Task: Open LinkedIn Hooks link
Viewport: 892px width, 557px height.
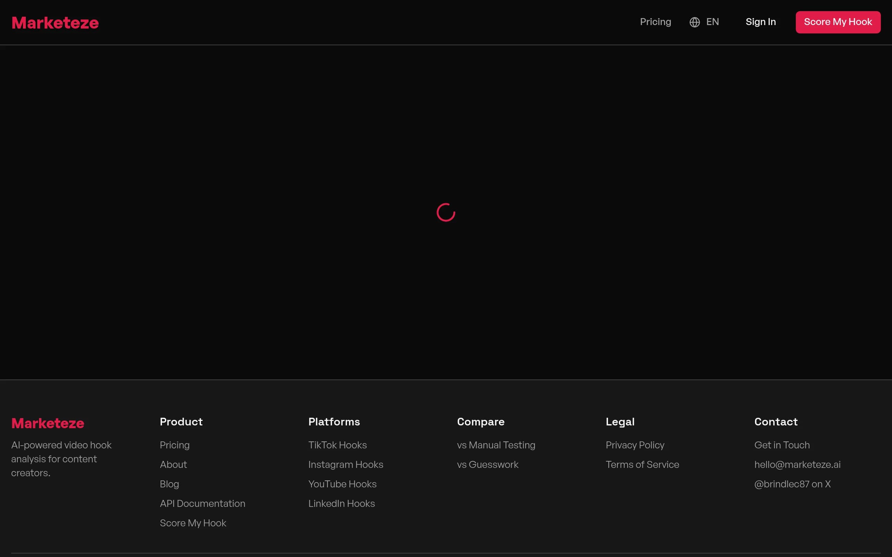Action: (341, 504)
